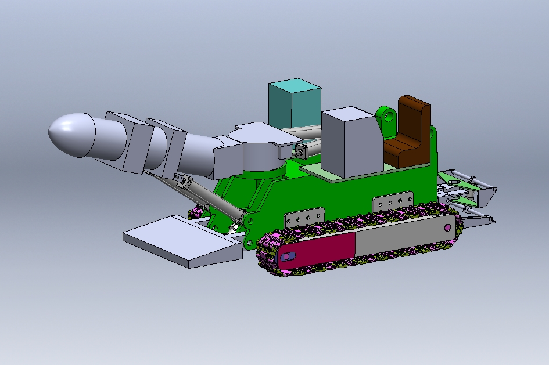Click the right perforated mounting bracket

click(393, 201)
